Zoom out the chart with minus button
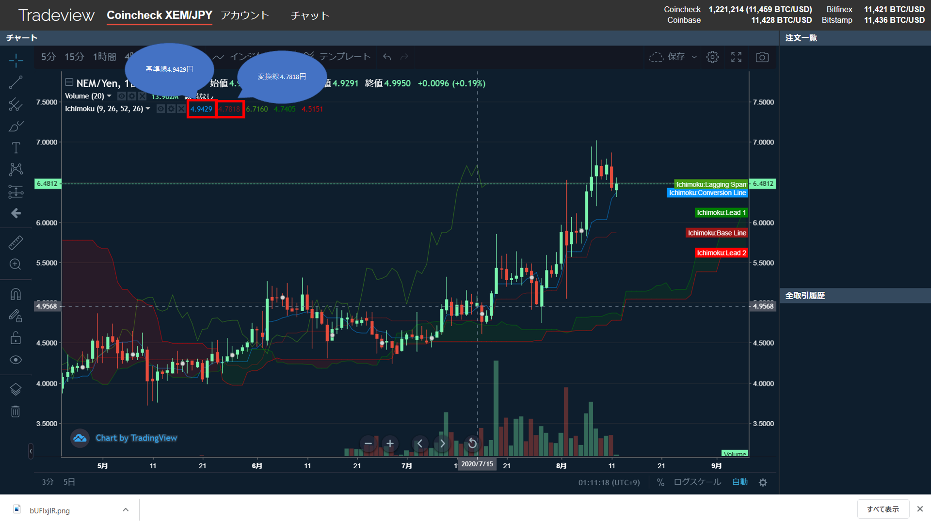 [x=369, y=444]
